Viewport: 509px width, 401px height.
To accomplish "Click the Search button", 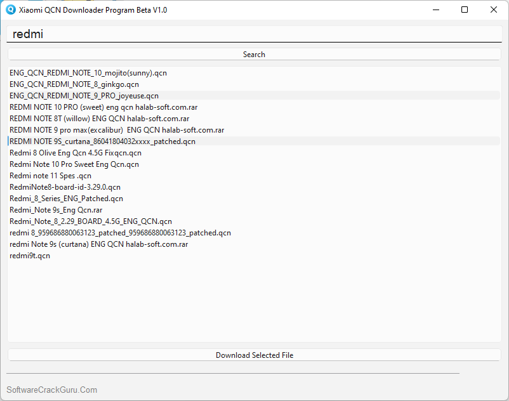I will pyautogui.click(x=254, y=54).
